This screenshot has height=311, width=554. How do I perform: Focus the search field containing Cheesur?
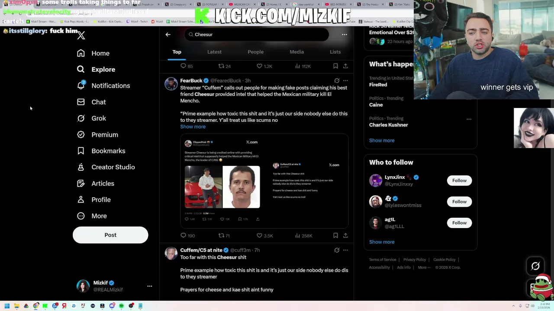click(x=257, y=35)
